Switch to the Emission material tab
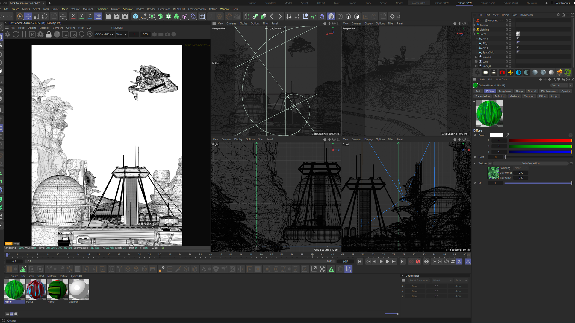 coord(499,96)
